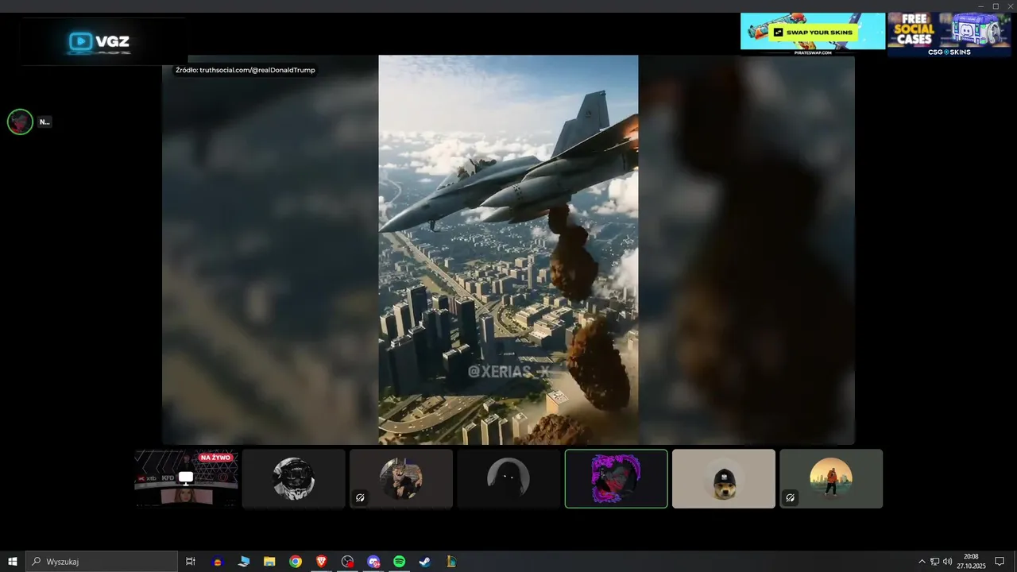The height and width of the screenshot is (572, 1017).
Task: Launch Brave browser from the taskbar
Action: coord(322,562)
